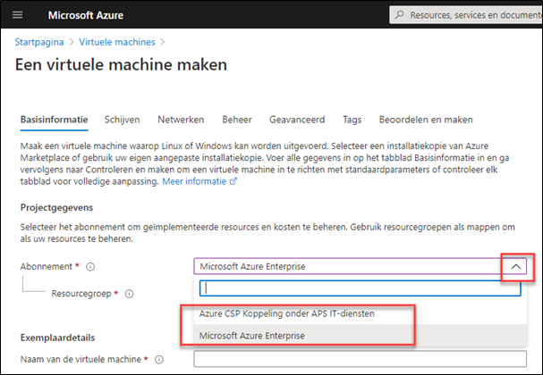Click the Abonnement label
This screenshot has width=543, height=375.
point(46,266)
